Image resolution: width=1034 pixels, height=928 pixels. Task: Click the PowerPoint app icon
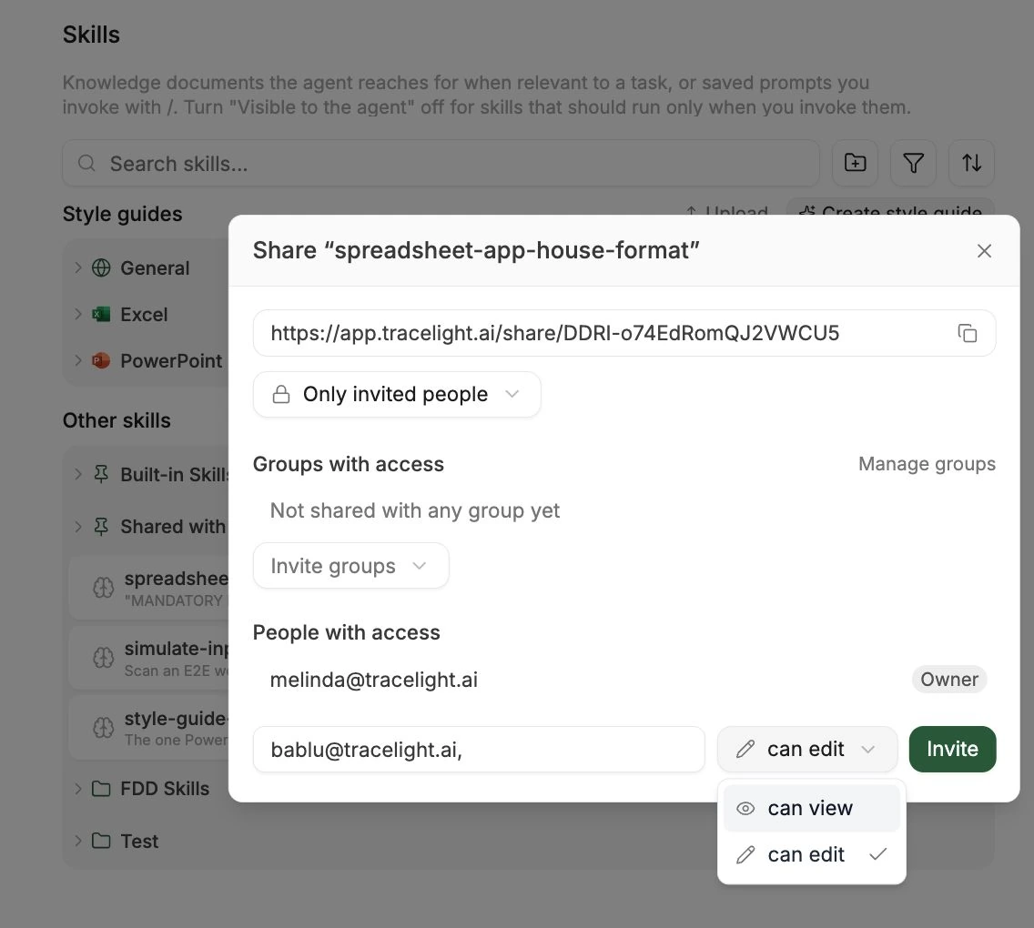point(101,360)
